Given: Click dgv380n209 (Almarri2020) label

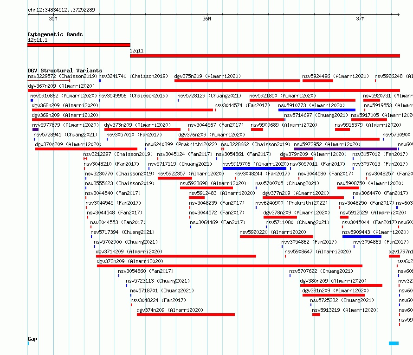Looking at the screenshot, I should (x=334, y=281).
